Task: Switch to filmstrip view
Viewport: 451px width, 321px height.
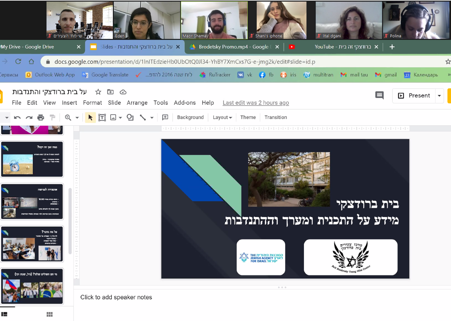Action: pyautogui.click(x=4, y=314)
